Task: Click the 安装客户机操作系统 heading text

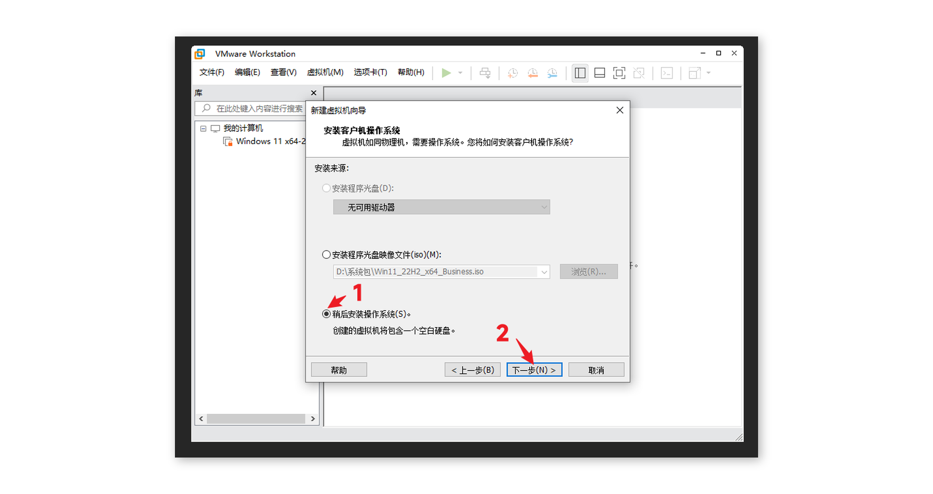Action: pos(362,130)
